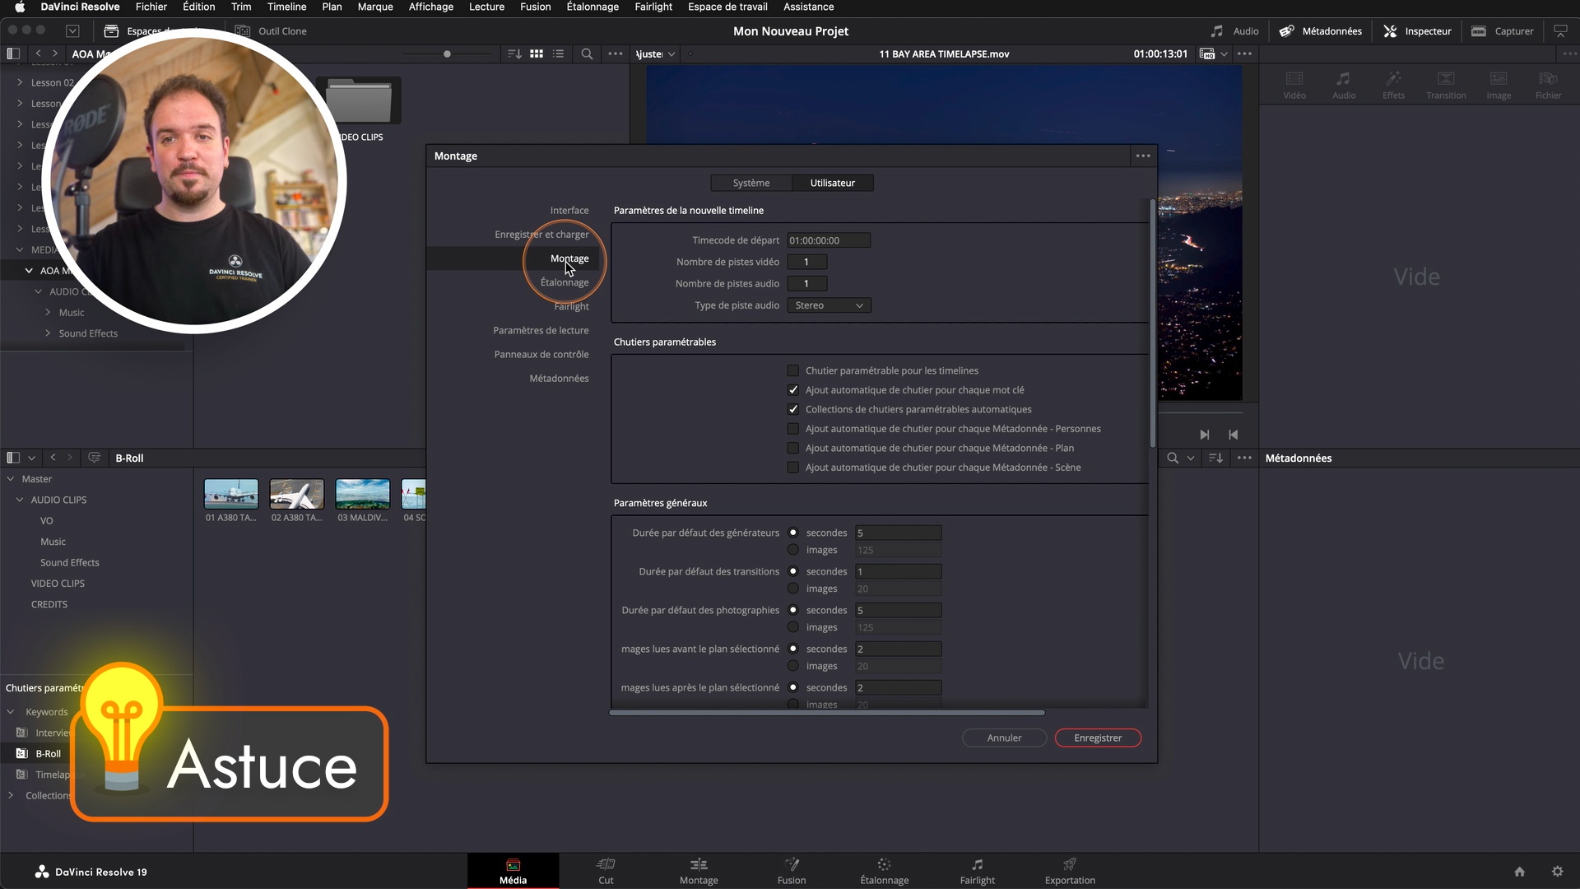Viewport: 1580px width, 889px height.
Task: Select images for transitions default duration
Action: click(793, 589)
